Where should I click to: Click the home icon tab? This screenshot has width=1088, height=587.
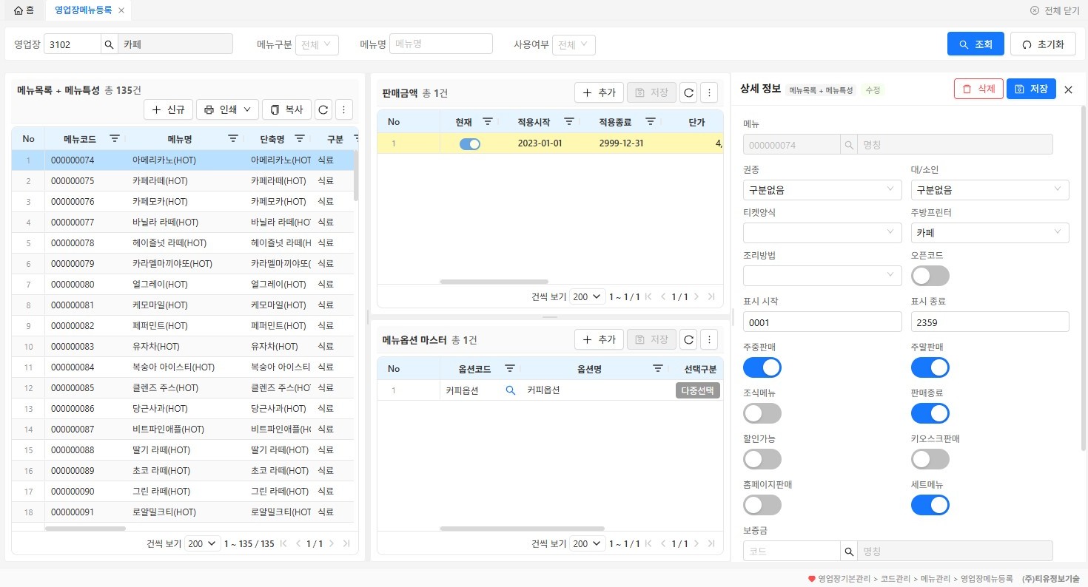pyautogui.click(x=24, y=10)
